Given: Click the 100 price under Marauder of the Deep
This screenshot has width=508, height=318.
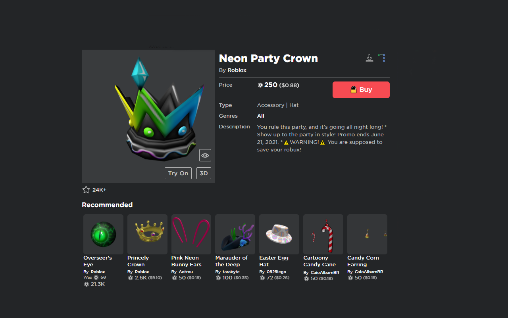Looking at the screenshot, I should 227,278.
